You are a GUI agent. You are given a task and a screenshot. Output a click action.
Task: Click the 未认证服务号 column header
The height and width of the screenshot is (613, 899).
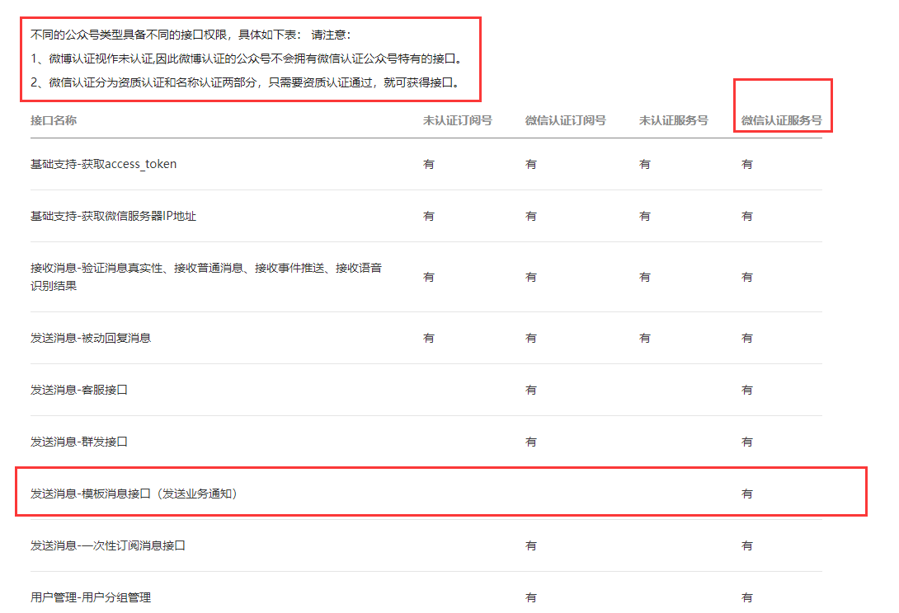[673, 120]
